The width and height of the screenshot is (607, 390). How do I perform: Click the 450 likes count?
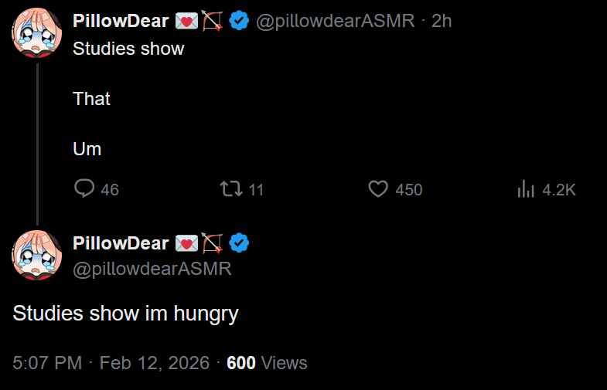coord(408,189)
